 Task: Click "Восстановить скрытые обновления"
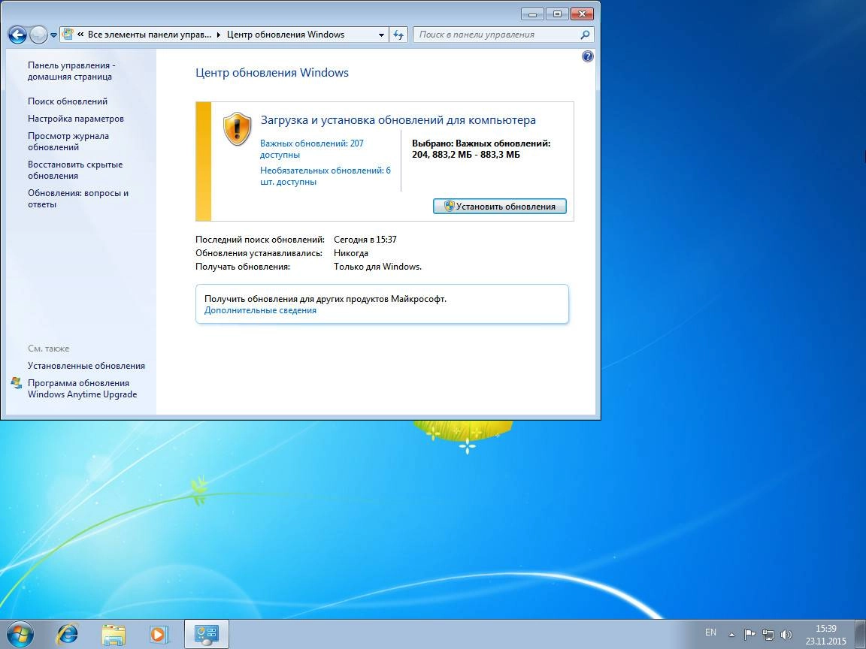pyautogui.click(x=75, y=170)
